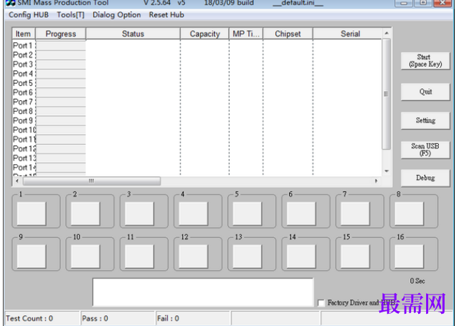459x326 pixels.
Task: Click port slot 9 box
Action: point(32,257)
